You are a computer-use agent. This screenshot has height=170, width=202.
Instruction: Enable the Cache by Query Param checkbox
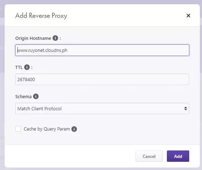[18, 129]
